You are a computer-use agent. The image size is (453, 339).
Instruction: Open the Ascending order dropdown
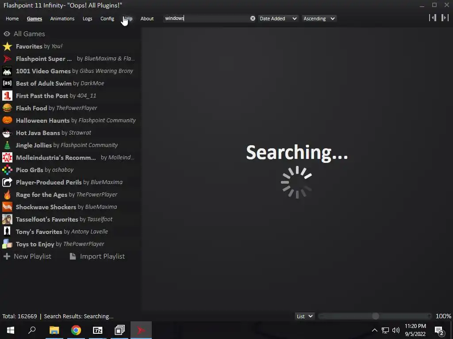pos(319,19)
